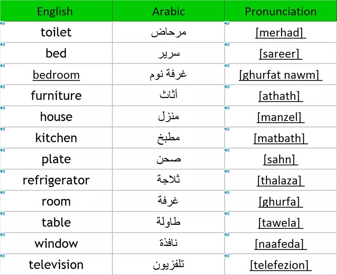The height and width of the screenshot is (275, 337).
Task: Click the speaker icon next to furniture
Action: coord(2,87)
